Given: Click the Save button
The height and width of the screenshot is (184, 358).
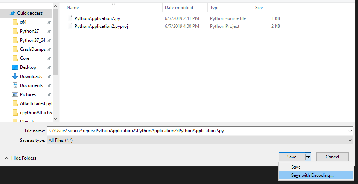Looking at the screenshot, I should 292,157.
